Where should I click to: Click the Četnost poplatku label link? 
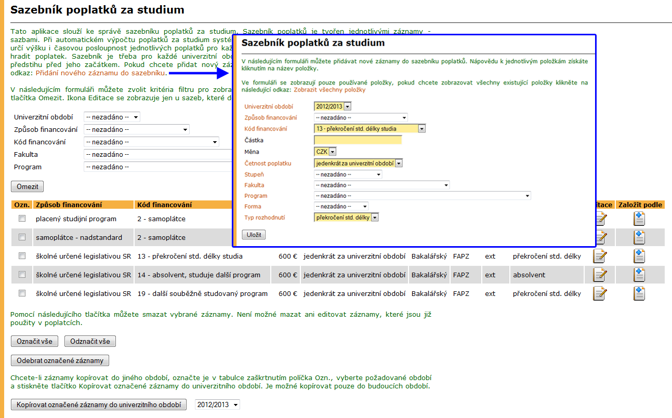coord(268,164)
